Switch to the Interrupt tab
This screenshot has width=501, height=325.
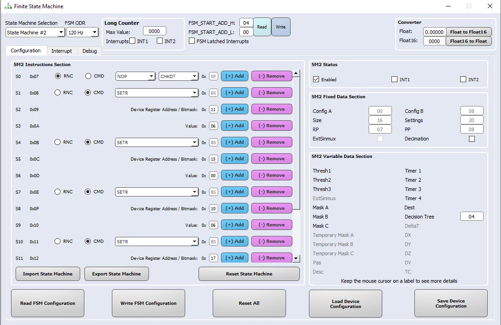62,51
